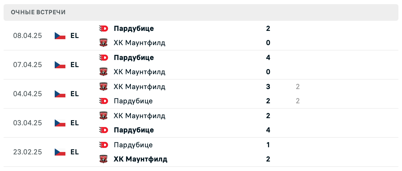Click Mountfield logo in 23.02.25 match

103,159
